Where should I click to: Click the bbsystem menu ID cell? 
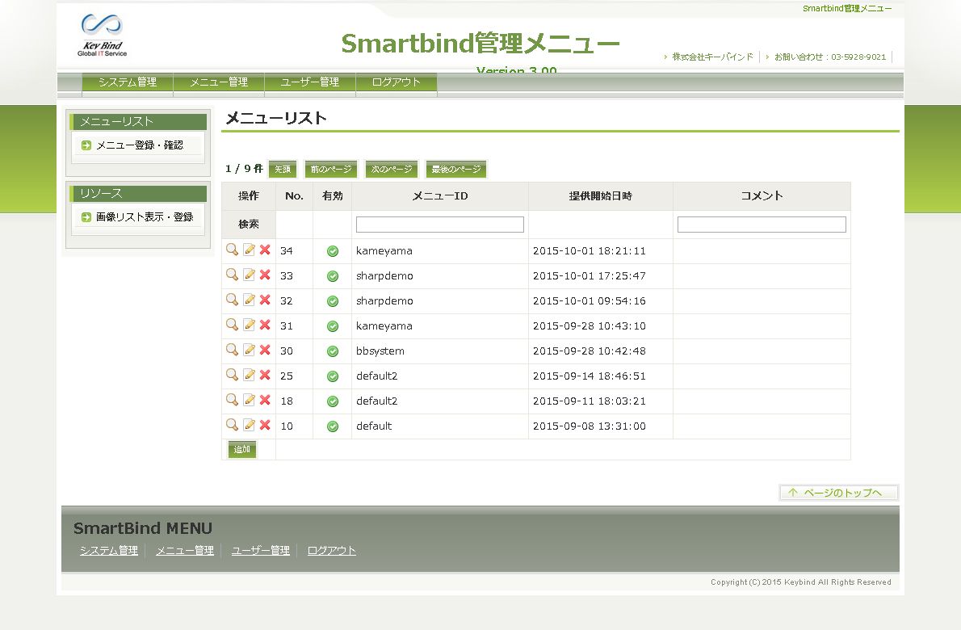[440, 351]
